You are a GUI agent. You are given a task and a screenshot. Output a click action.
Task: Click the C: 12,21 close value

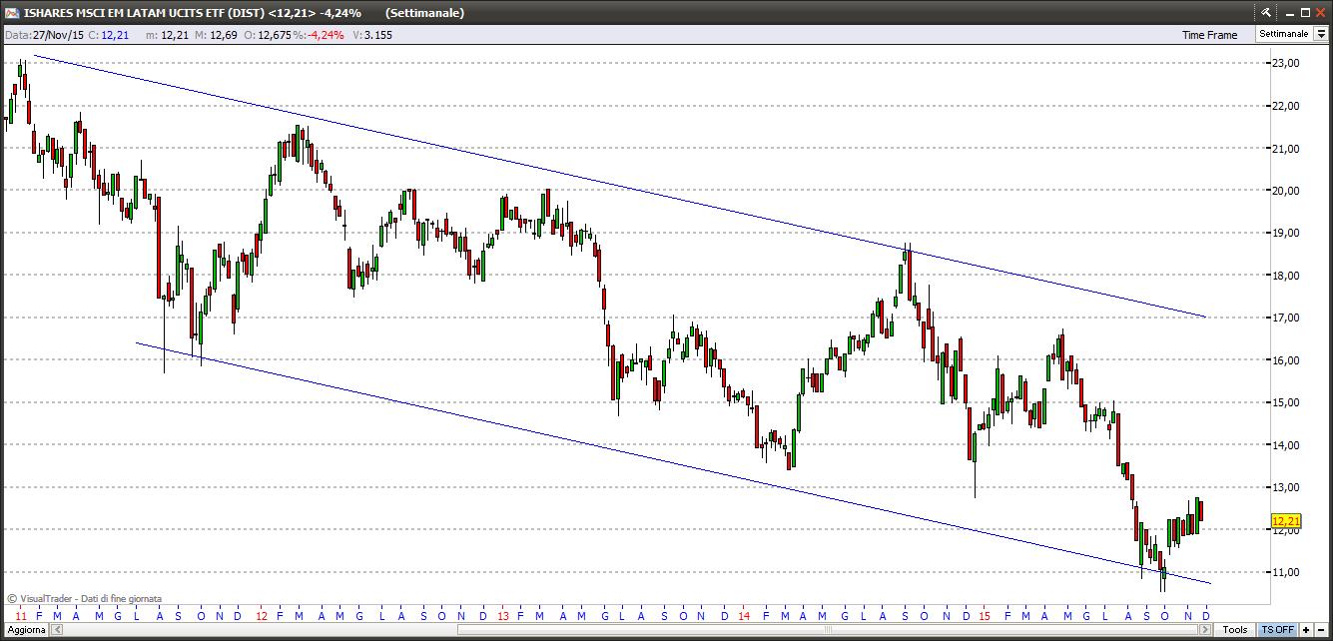109,34
